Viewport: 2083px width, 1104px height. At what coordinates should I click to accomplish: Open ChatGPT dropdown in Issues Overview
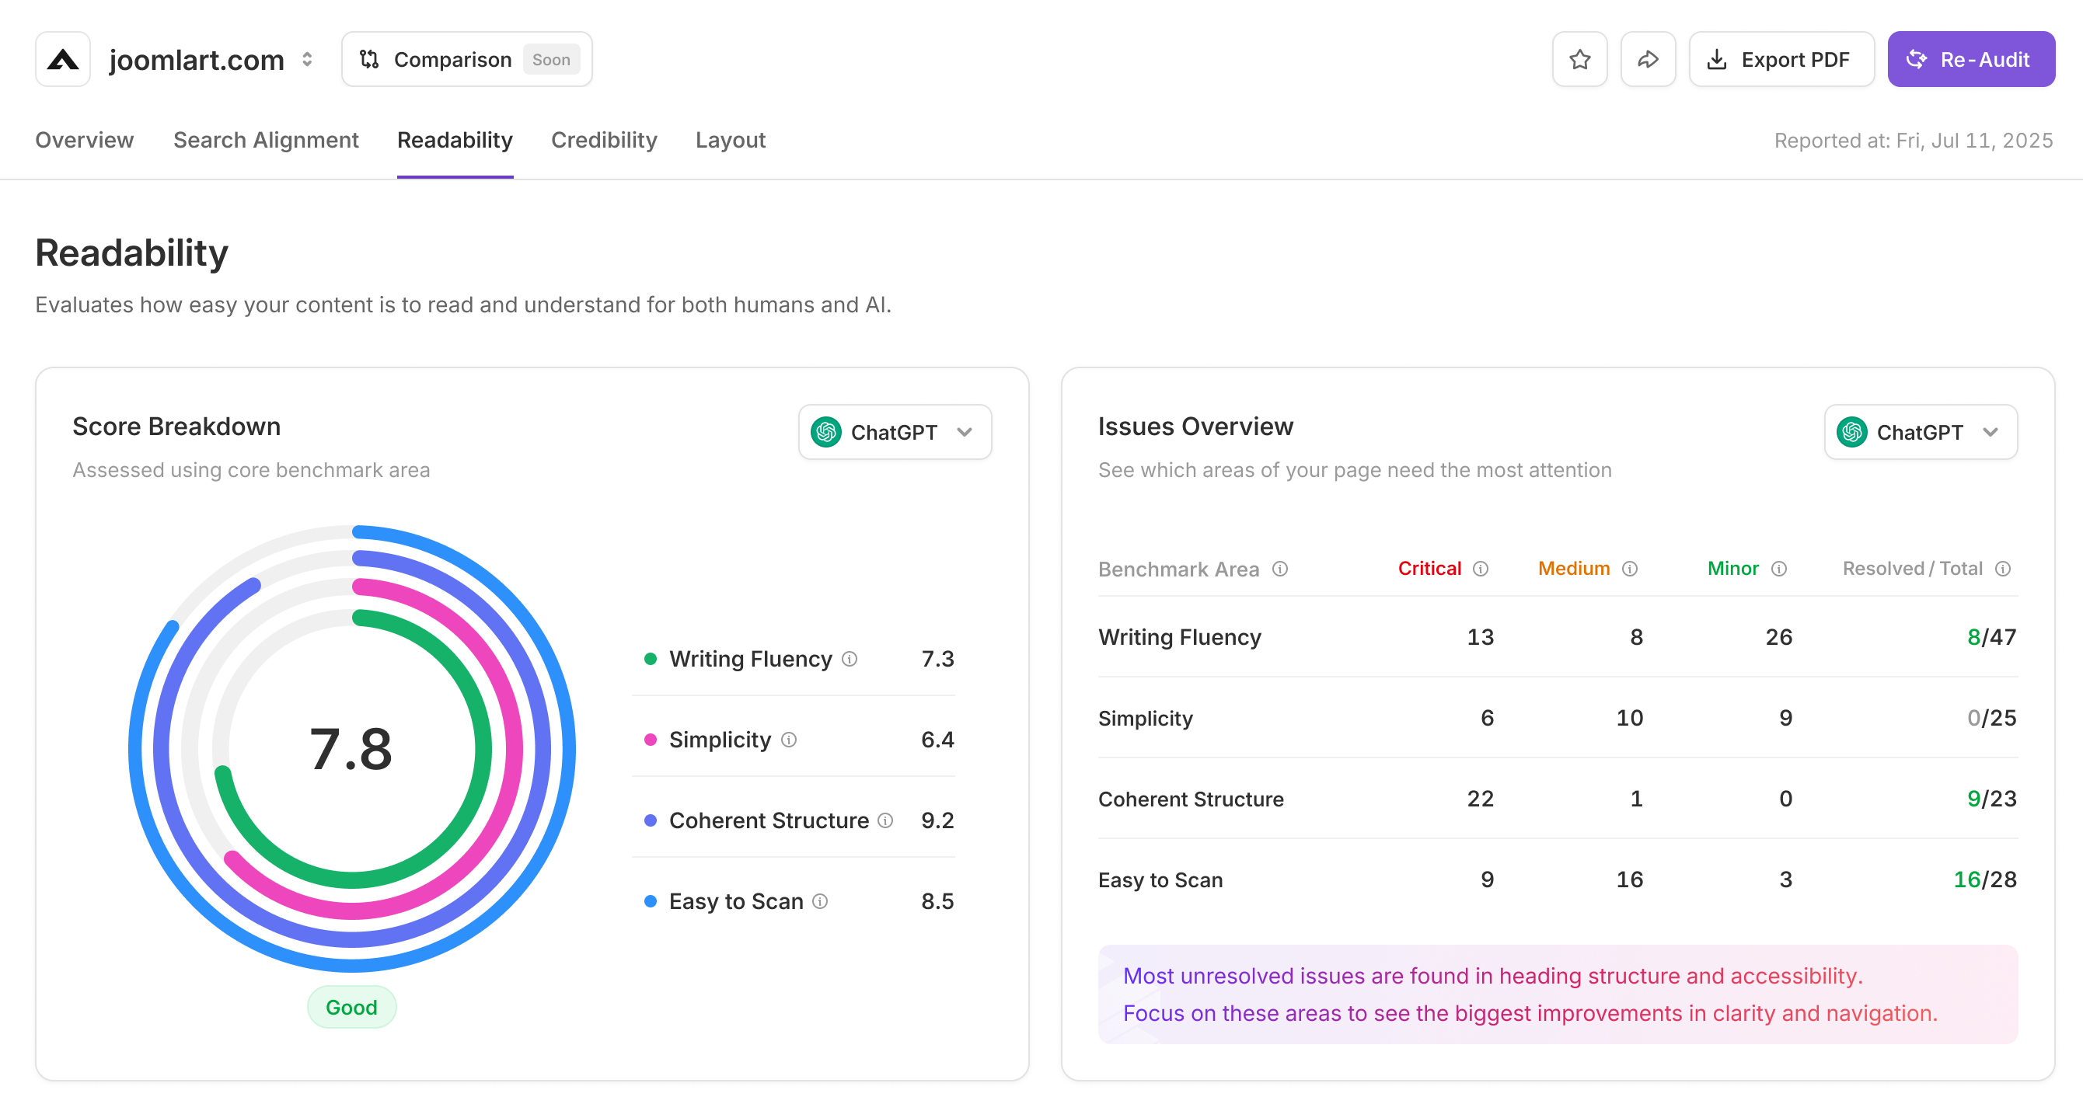[1920, 433]
